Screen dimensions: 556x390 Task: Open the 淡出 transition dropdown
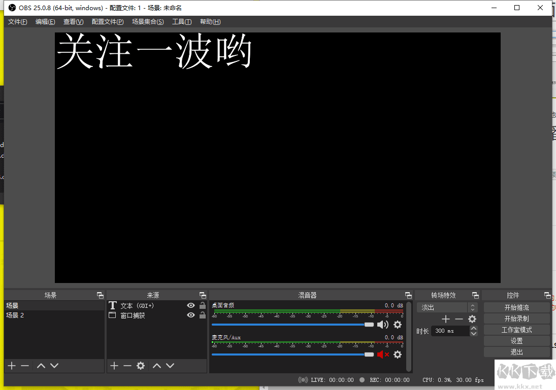pyautogui.click(x=447, y=307)
